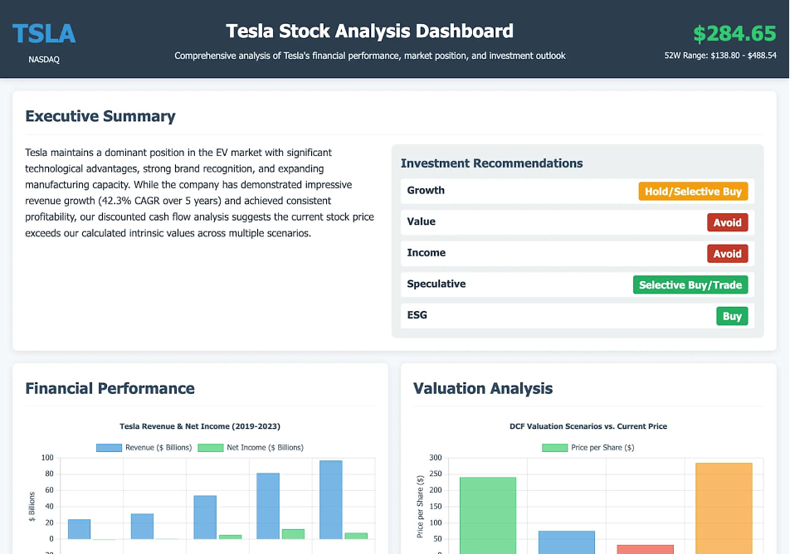Click the orange current price bar
790x554 pixels.
tap(724, 508)
